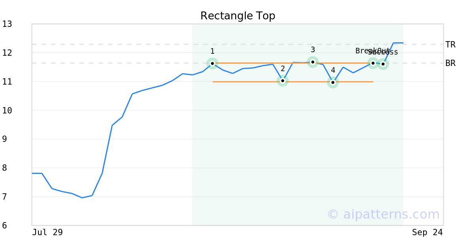Click the Jul 29 start date label
This screenshot has height=249, width=475.
tap(47, 232)
